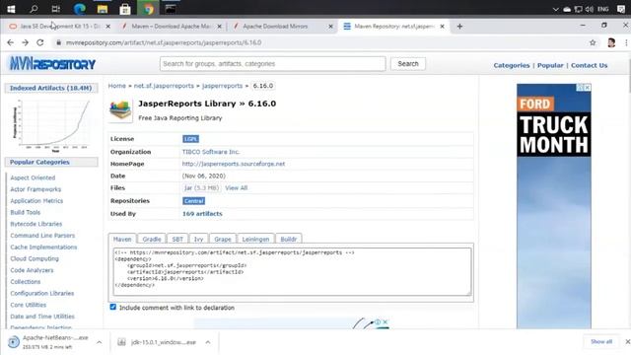Go back to the previous page
Image resolution: width=631 pixels, height=355 pixels.
(x=11, y=42)
